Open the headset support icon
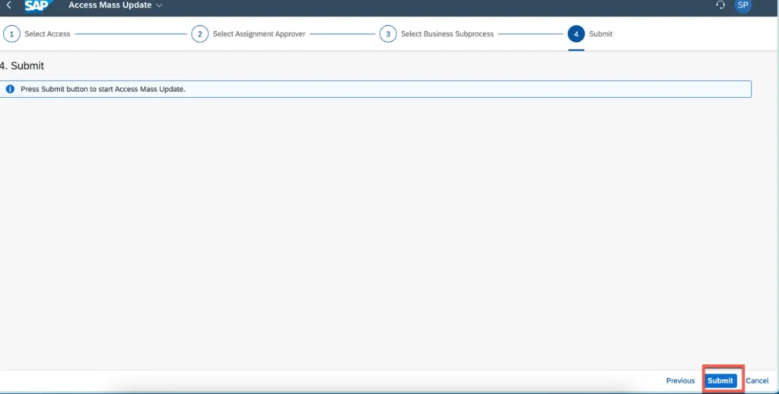Screen dimensions: 779x394 [x=720, y=5]
